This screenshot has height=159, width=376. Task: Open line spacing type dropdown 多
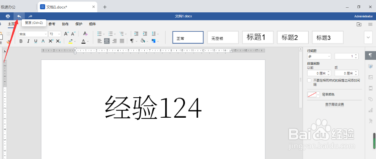[x=319, y=56]
